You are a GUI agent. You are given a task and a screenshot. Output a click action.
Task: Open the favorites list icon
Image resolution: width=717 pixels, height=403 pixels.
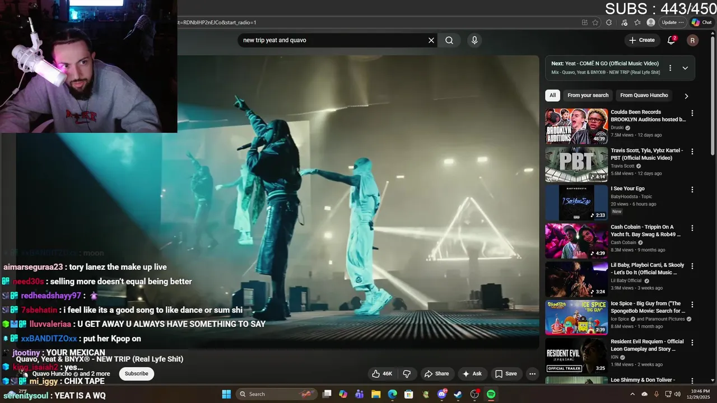coord(637,22)
